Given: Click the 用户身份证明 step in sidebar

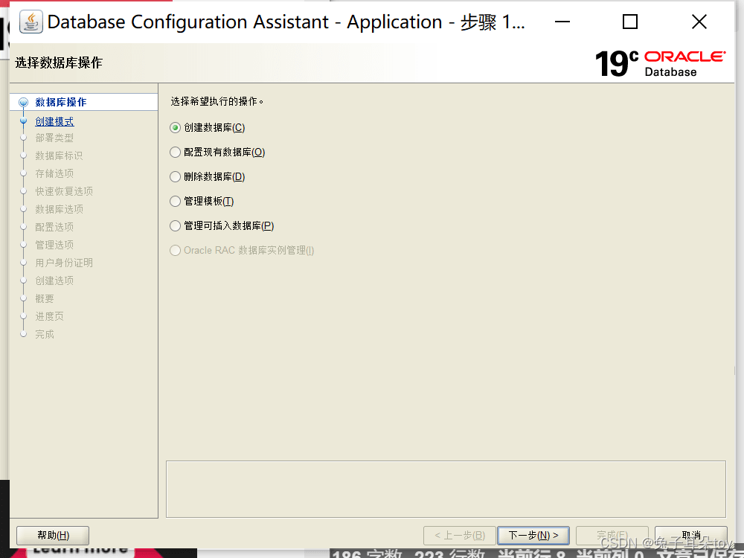Looking at the screenshot, I should 64,263.
